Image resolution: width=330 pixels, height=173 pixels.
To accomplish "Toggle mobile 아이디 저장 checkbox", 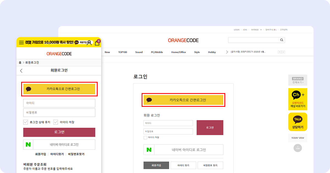I will (56, 122).
